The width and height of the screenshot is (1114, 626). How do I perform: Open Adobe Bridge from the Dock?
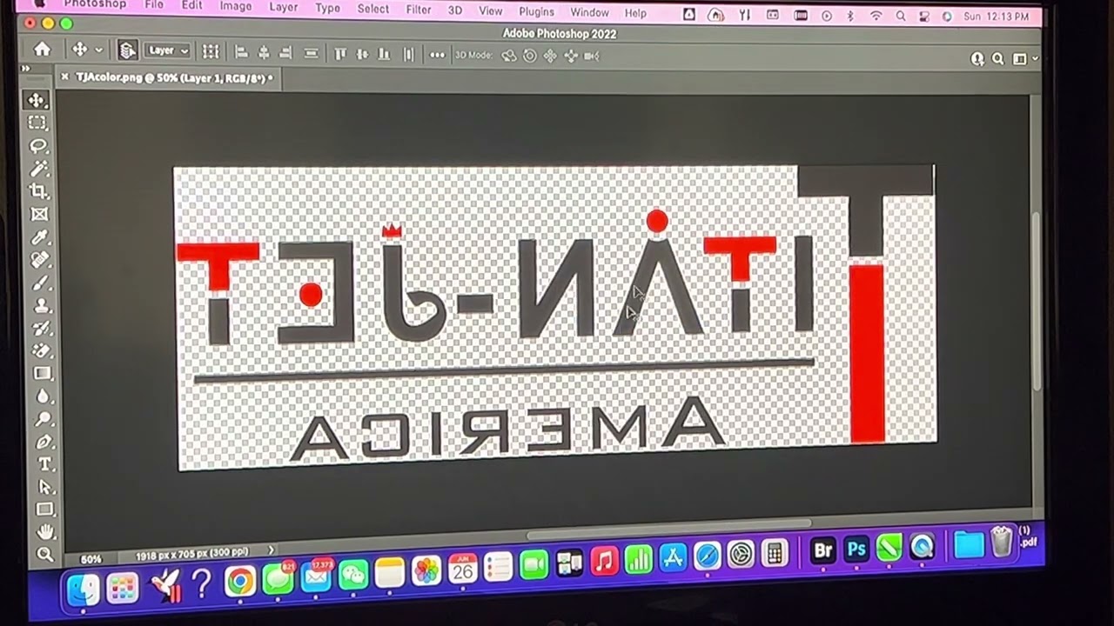[x=823, y=549]
